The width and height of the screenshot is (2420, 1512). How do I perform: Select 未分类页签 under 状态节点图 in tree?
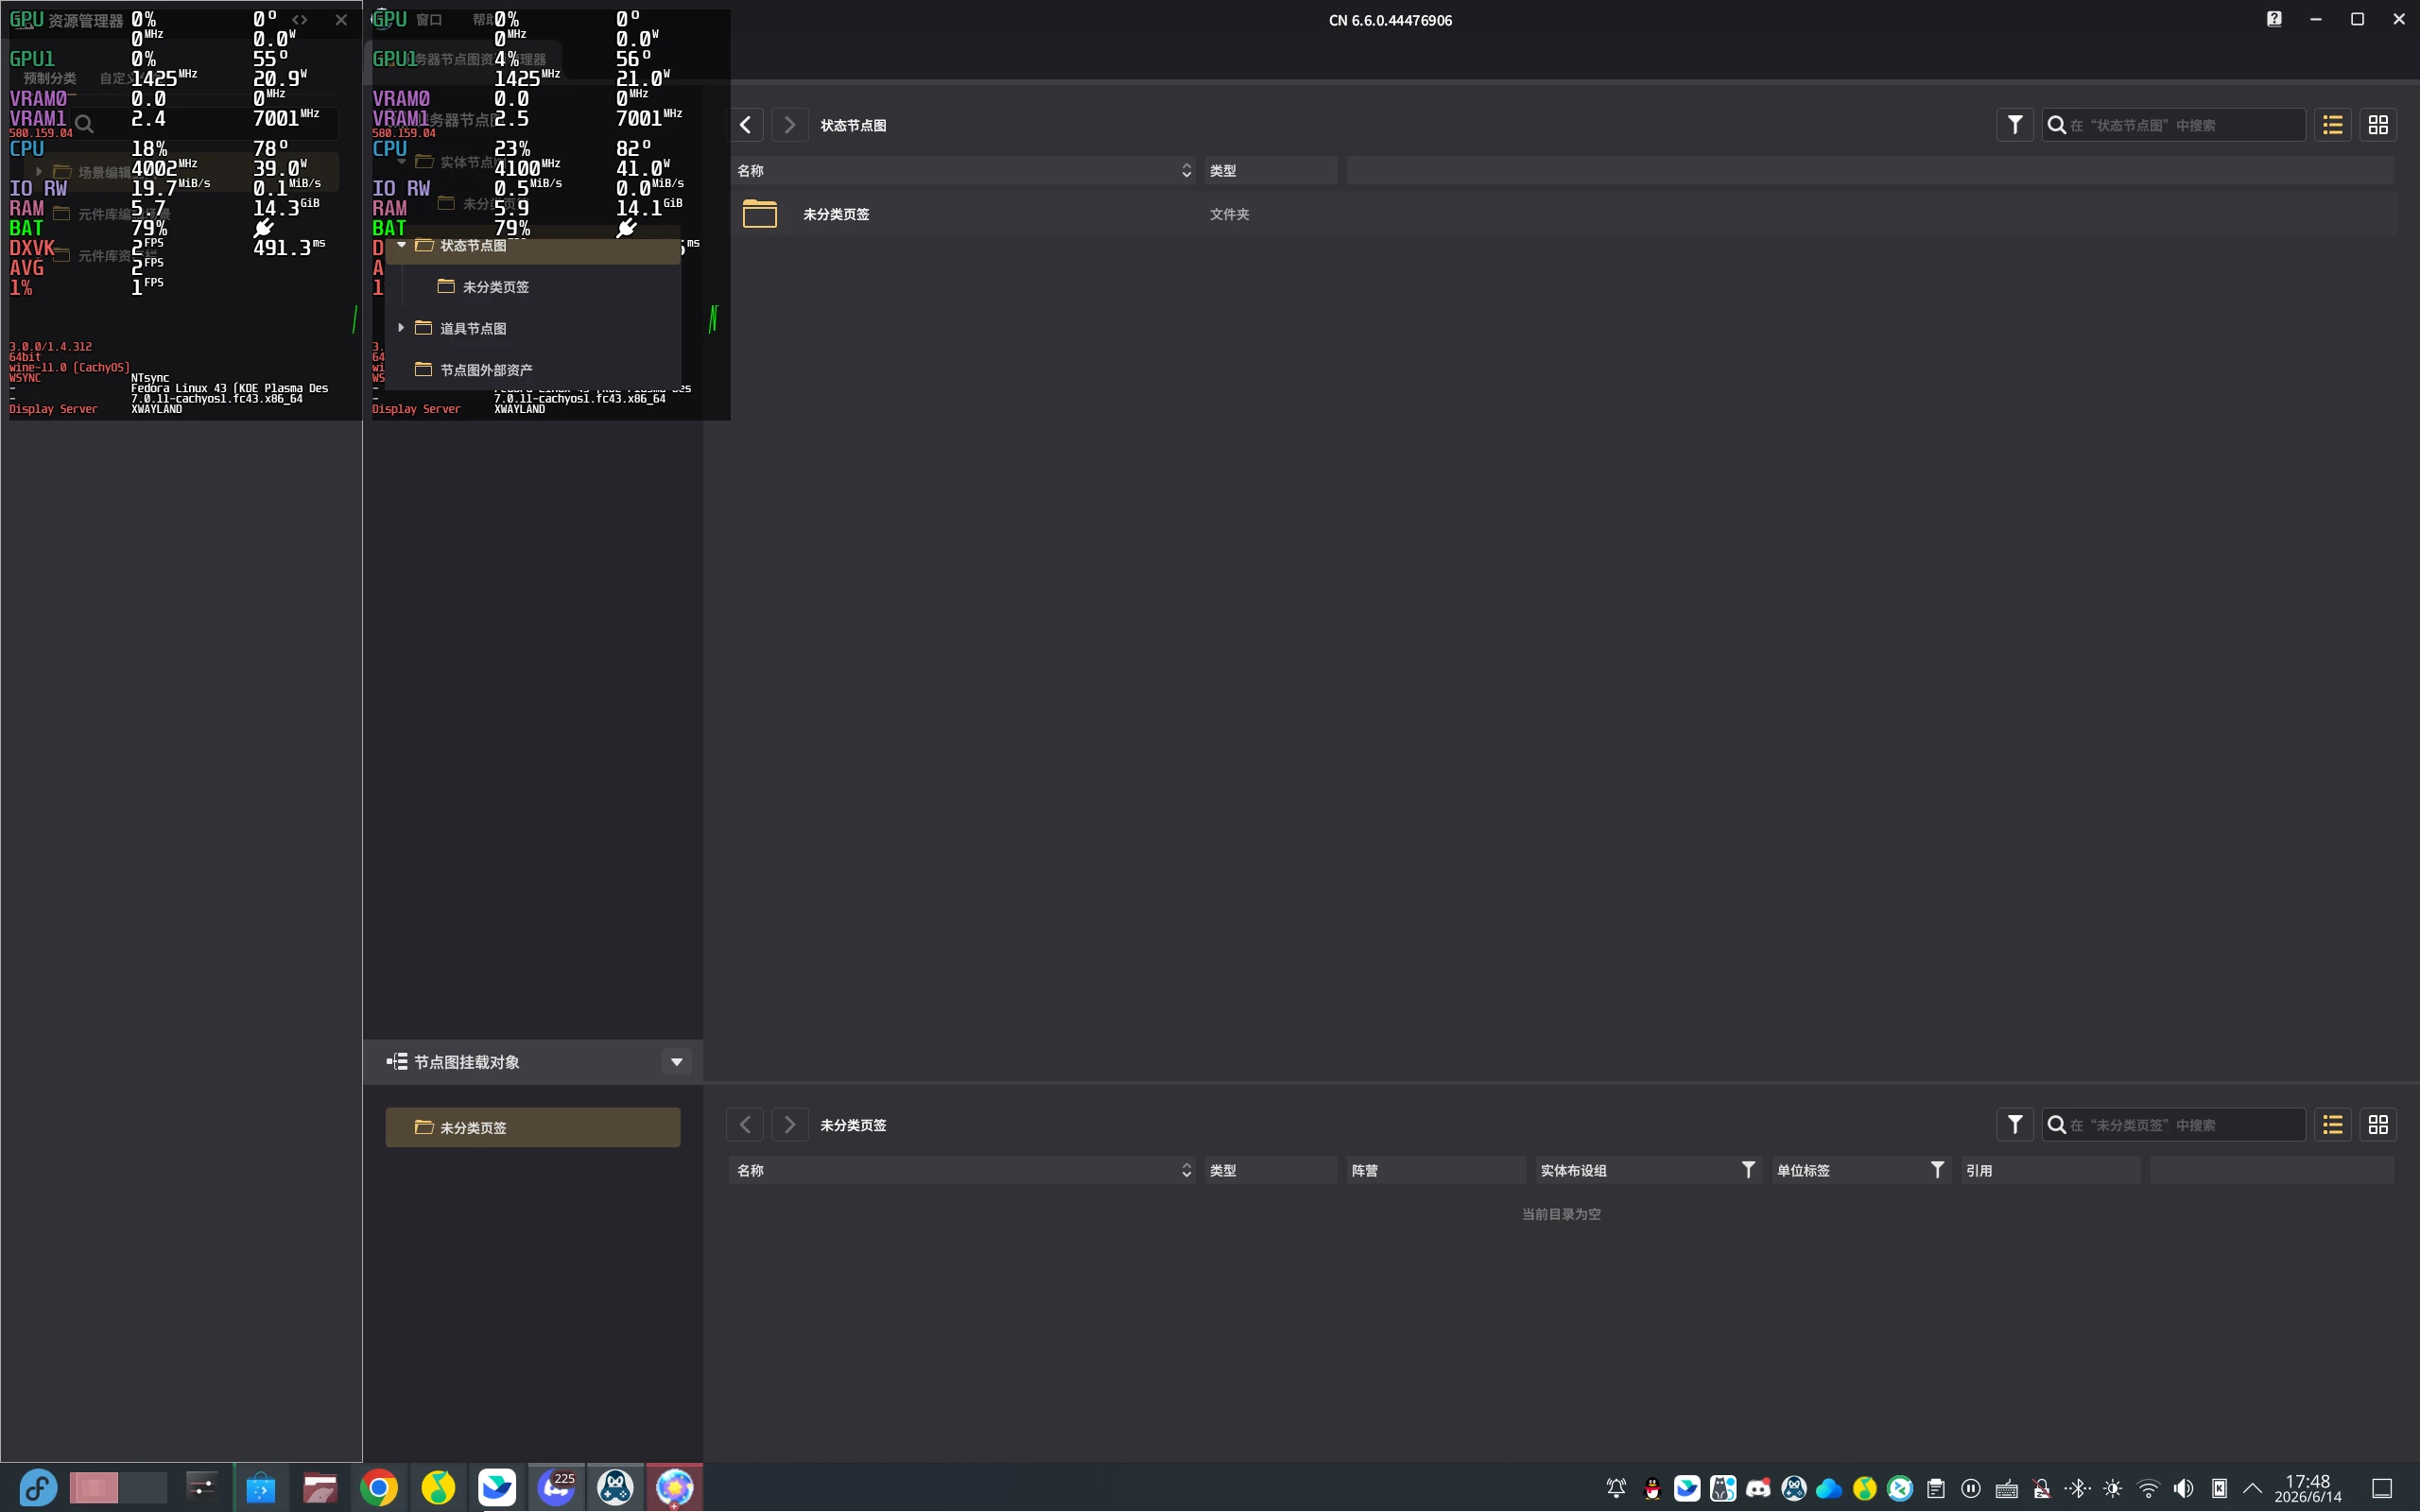(496, 287)
